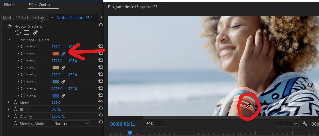Reset the Opacity parameter
Viewport: 319px width, 136px height.
tap(100, 115)
